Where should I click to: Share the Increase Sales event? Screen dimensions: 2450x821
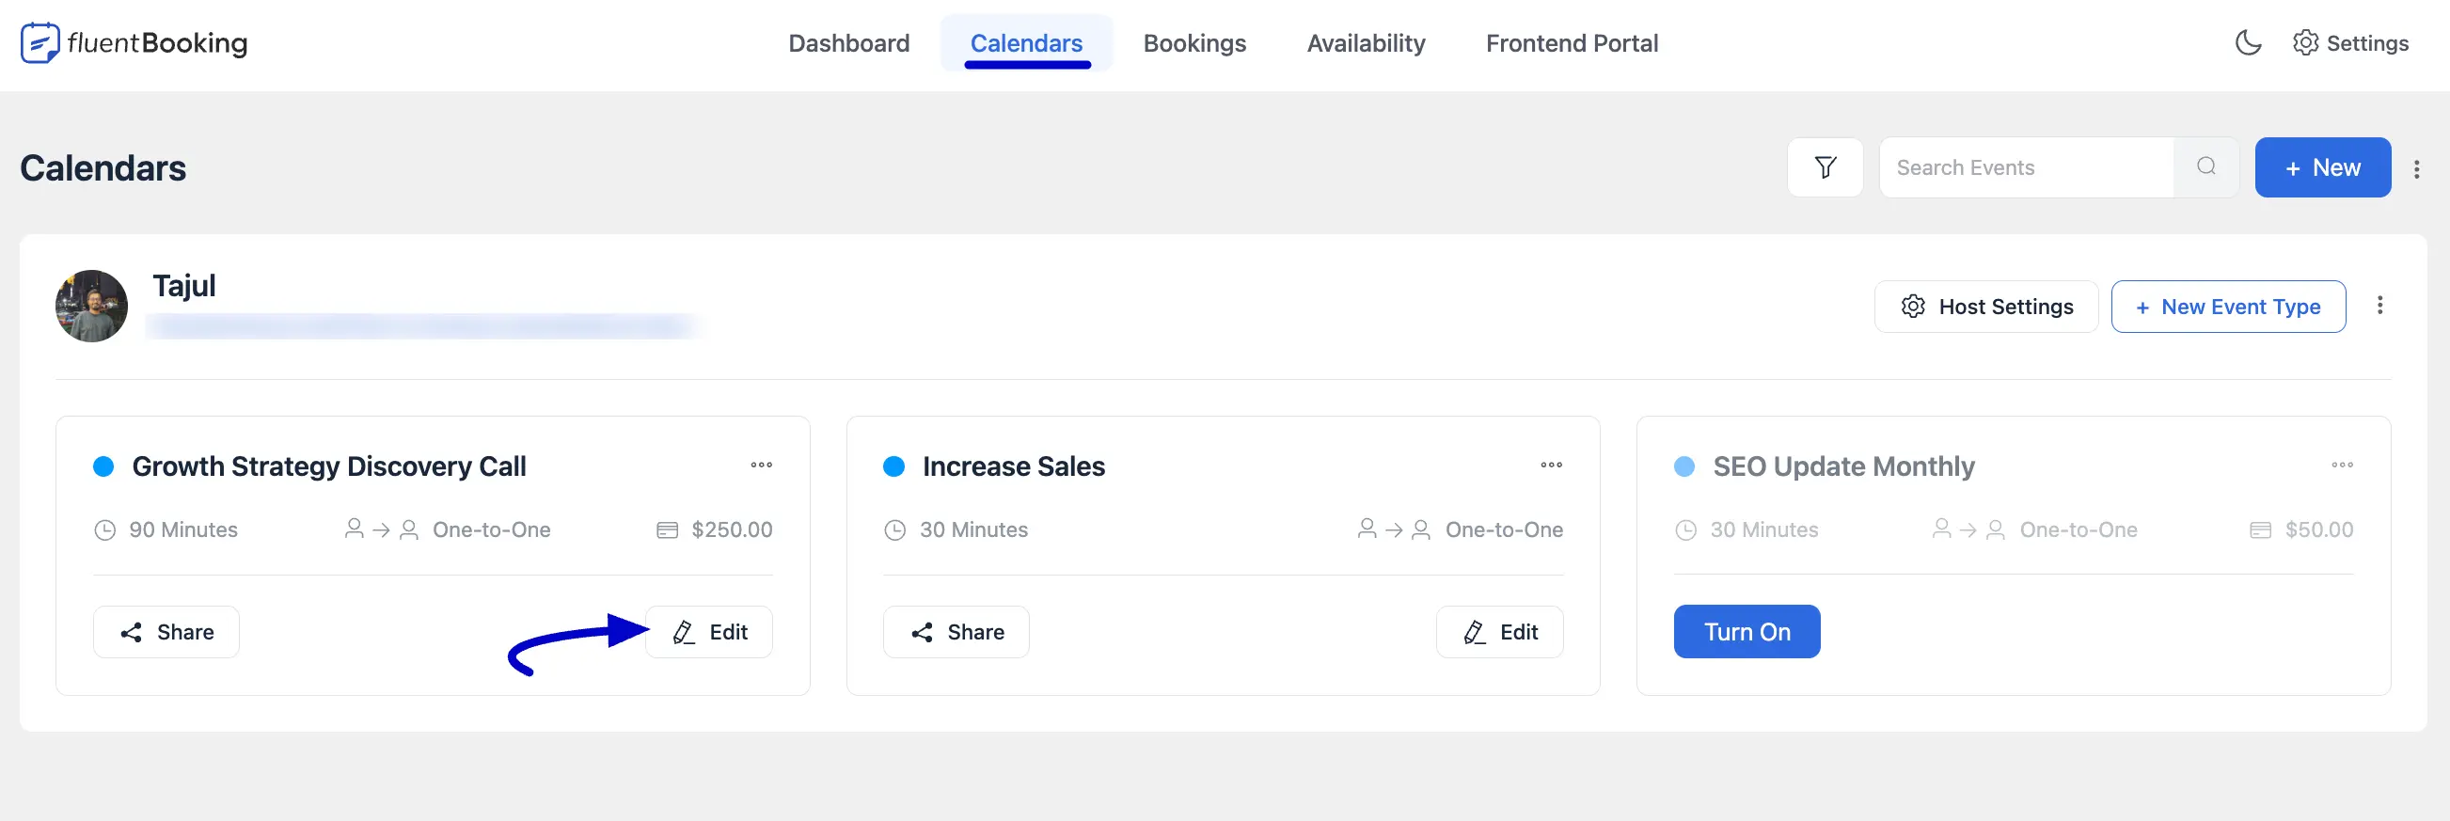(x=956, y=632)
